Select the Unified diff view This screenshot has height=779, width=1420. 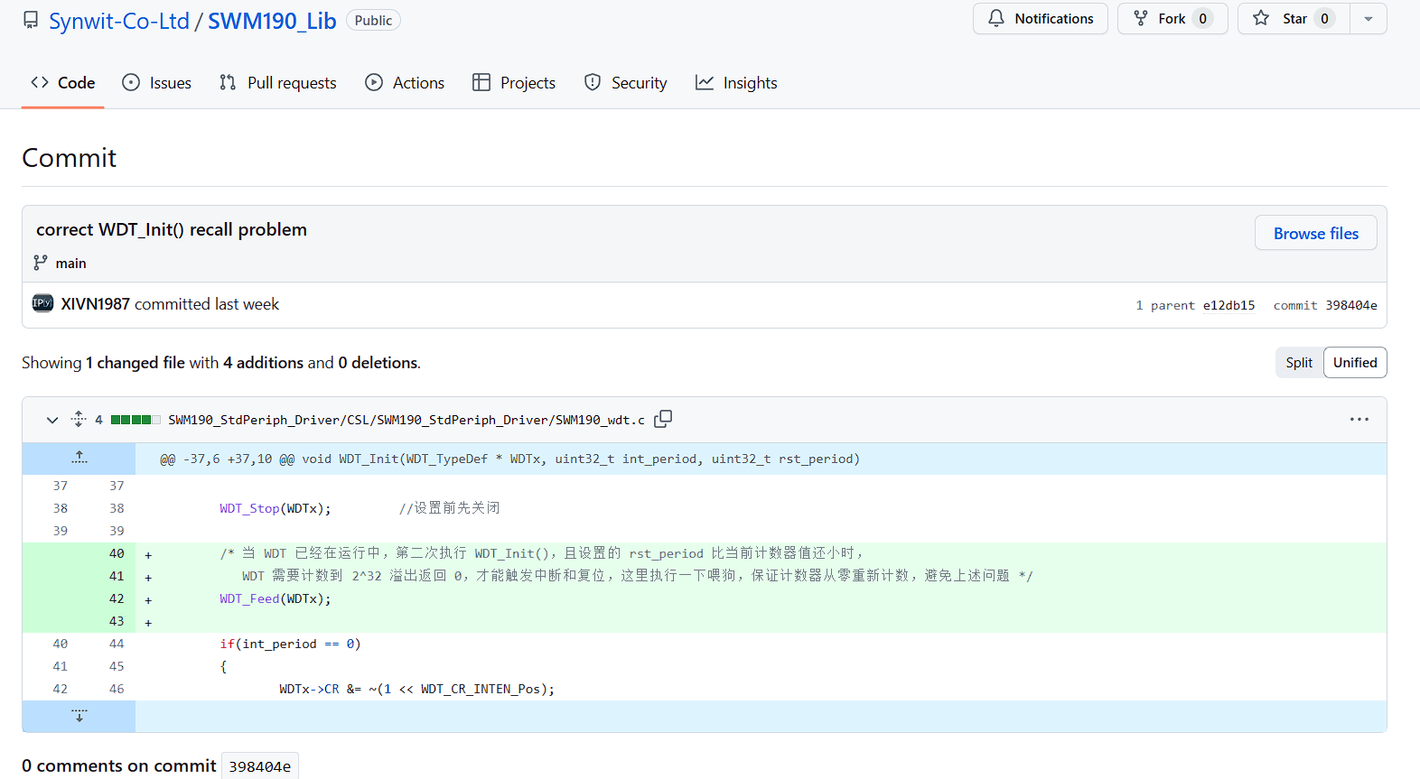1355,363
